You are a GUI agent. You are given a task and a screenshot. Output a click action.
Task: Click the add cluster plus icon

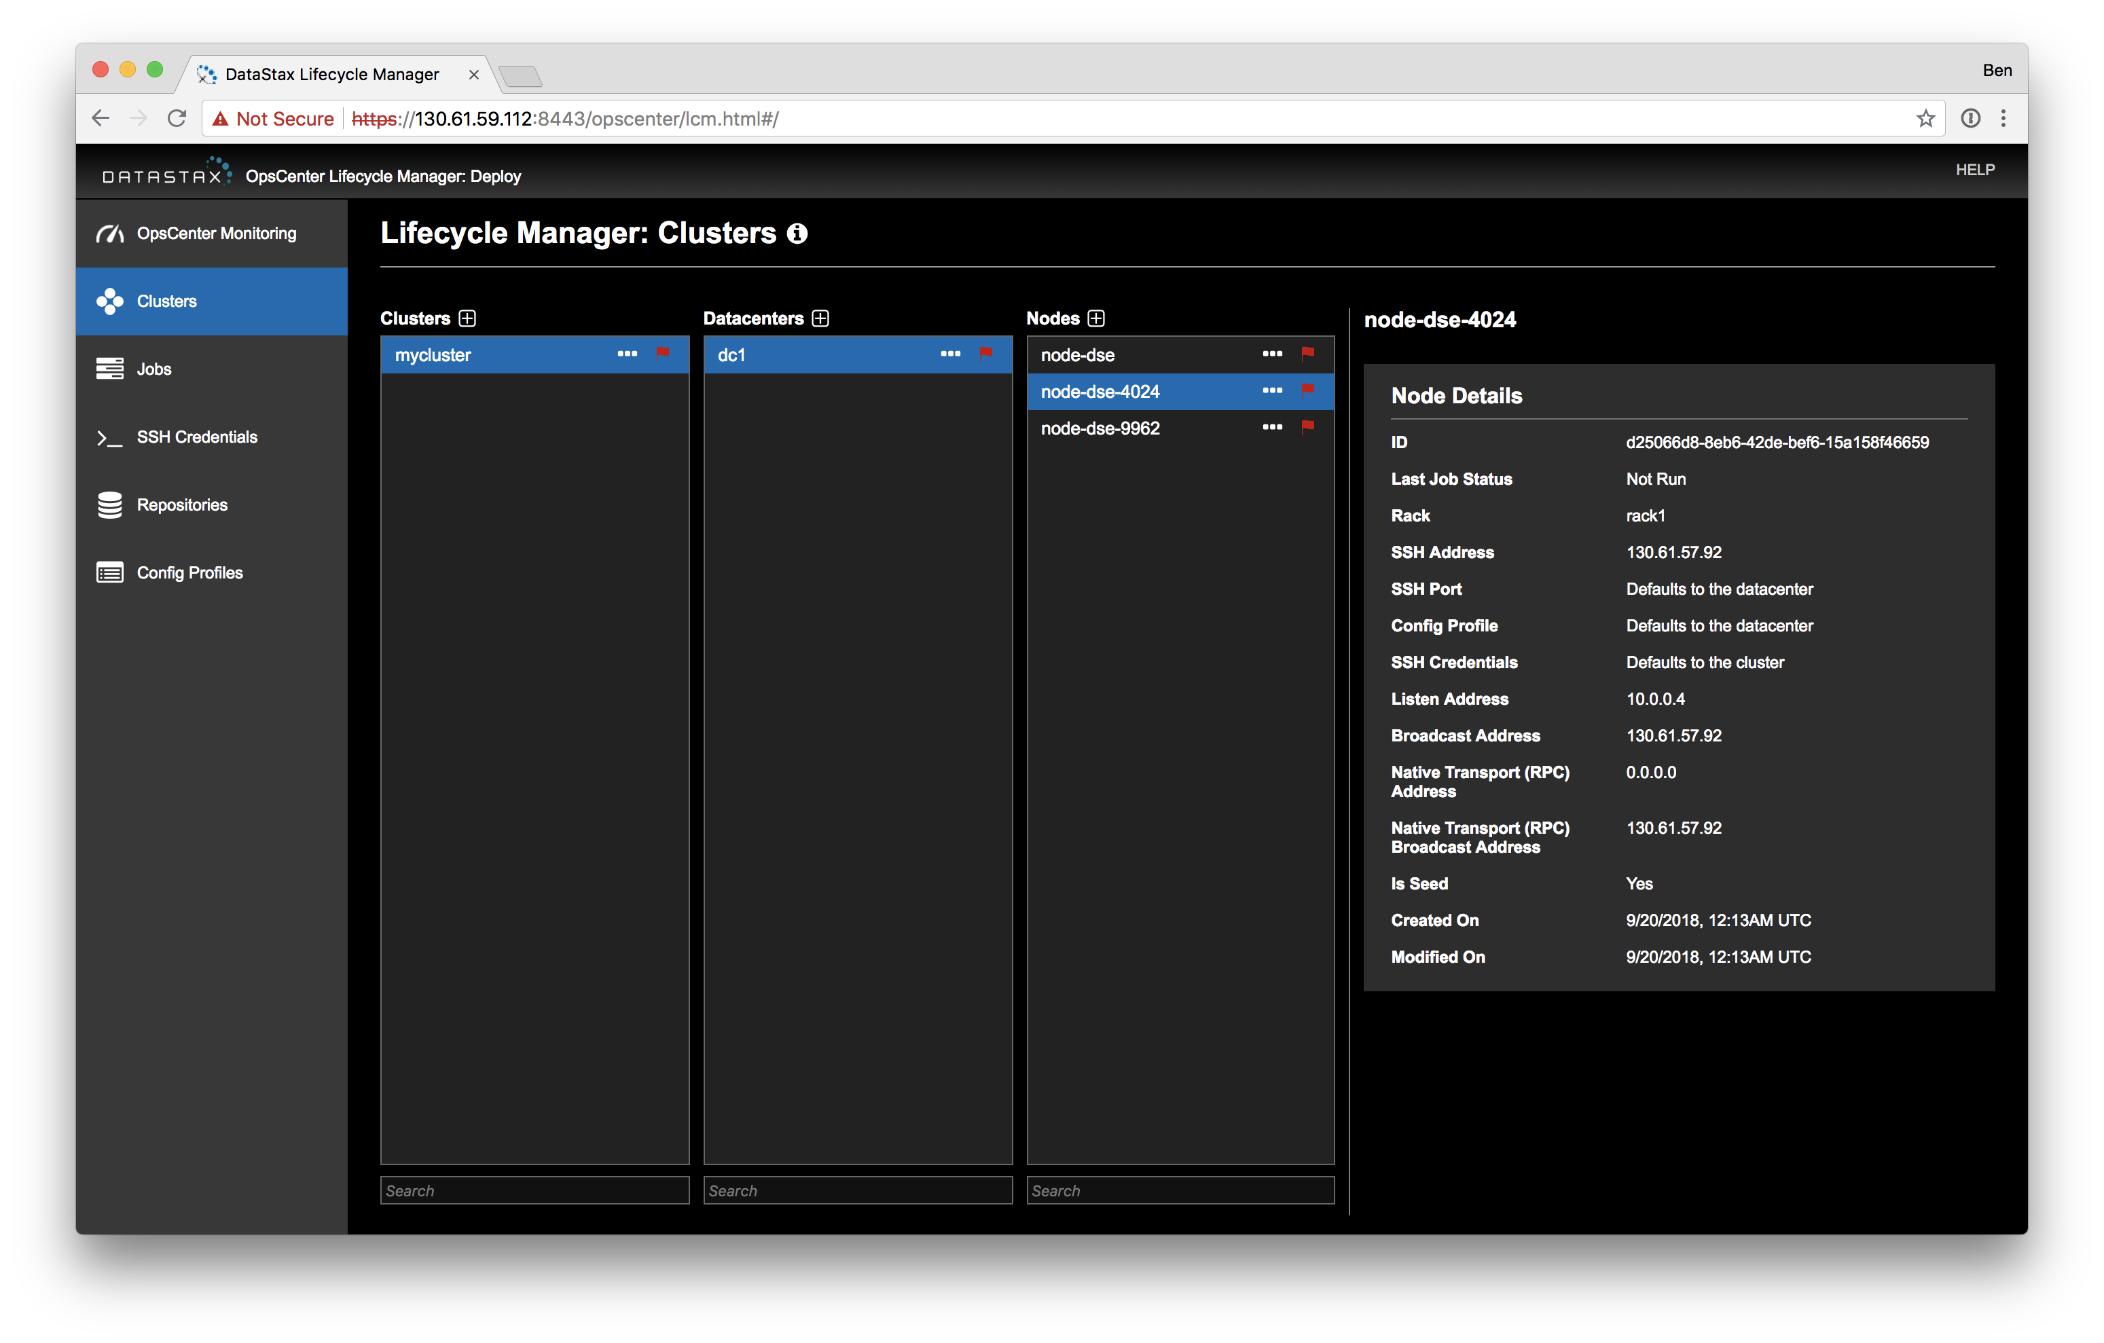click(467, 318)
